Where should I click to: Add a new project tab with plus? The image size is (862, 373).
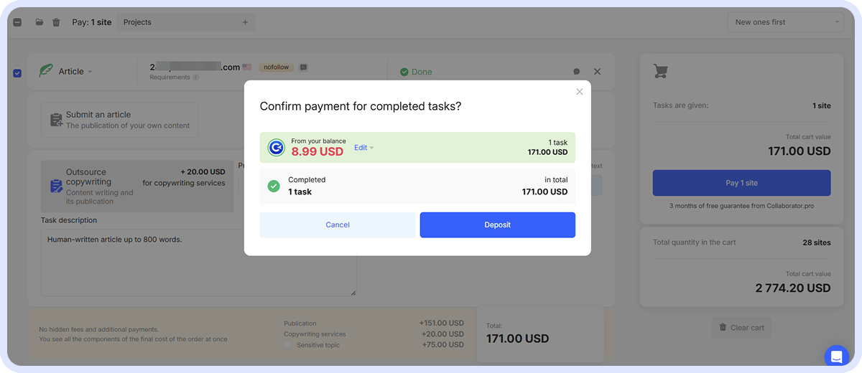tap(245, 22)
